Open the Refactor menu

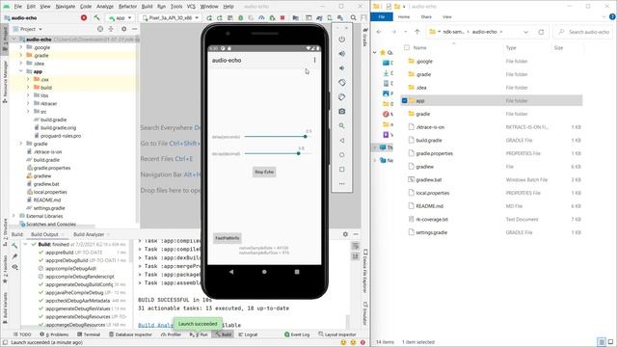(127, 7)
